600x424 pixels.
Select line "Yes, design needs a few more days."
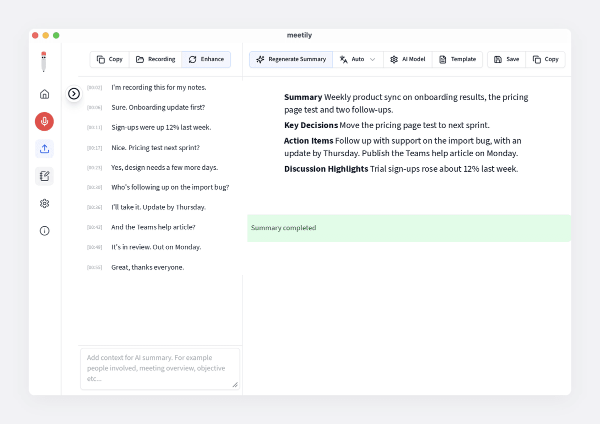[x=164, y=168]
